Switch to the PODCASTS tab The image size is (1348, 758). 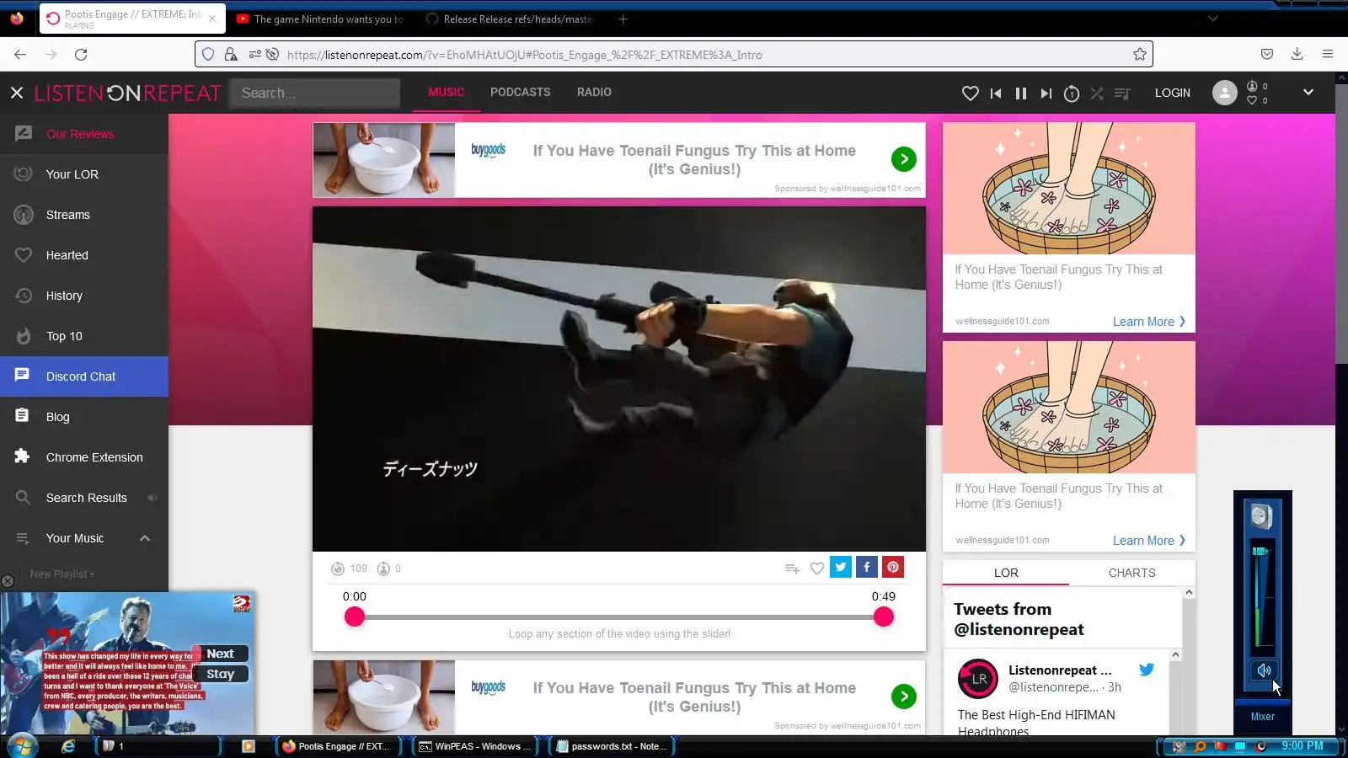pos(521,92)
